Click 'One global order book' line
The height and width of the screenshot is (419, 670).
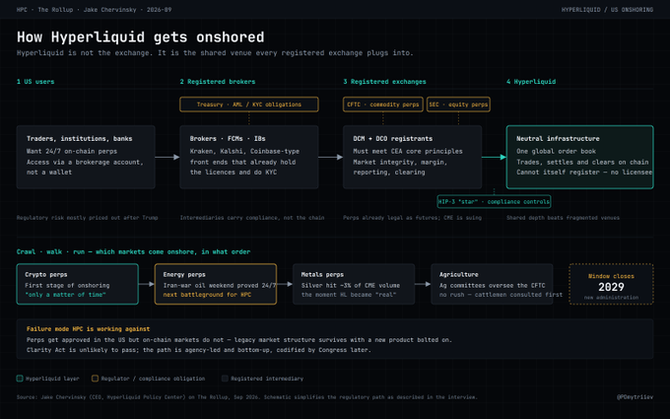click(556, 152)
